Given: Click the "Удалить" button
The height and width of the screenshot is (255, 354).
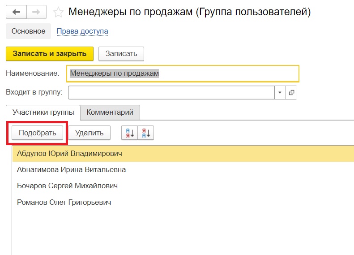Looking at the screenshot, I should point(90,133).
